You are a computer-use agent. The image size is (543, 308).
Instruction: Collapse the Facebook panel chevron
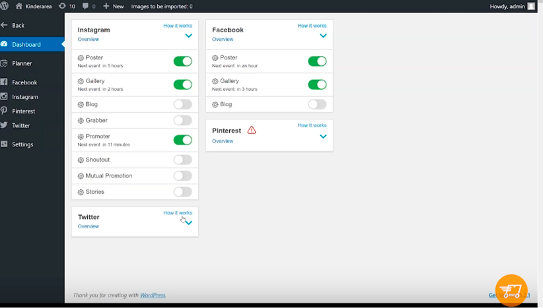coord(323,36)
